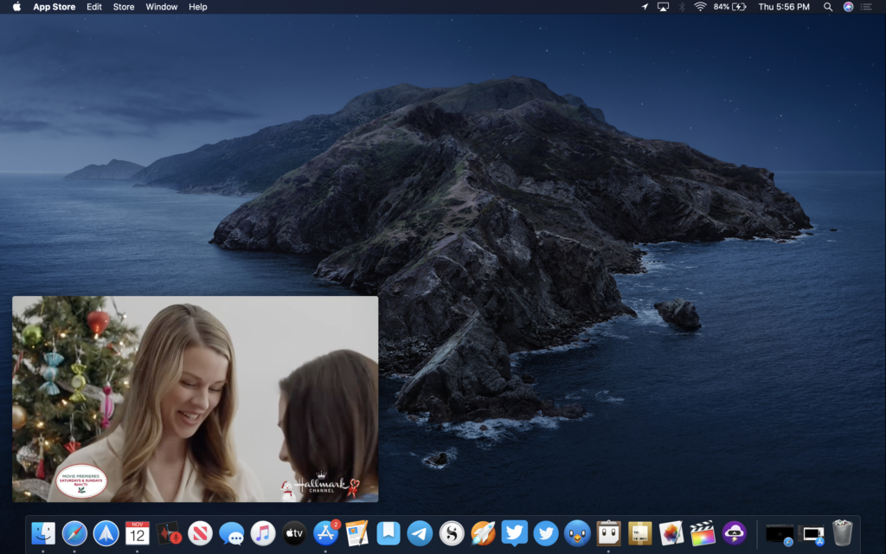Click the Apple logo menu
The image size is (886, 554).
(x=16, y=7)
